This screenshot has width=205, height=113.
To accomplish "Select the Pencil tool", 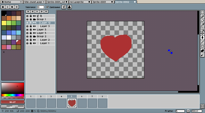I will (202, 16).
